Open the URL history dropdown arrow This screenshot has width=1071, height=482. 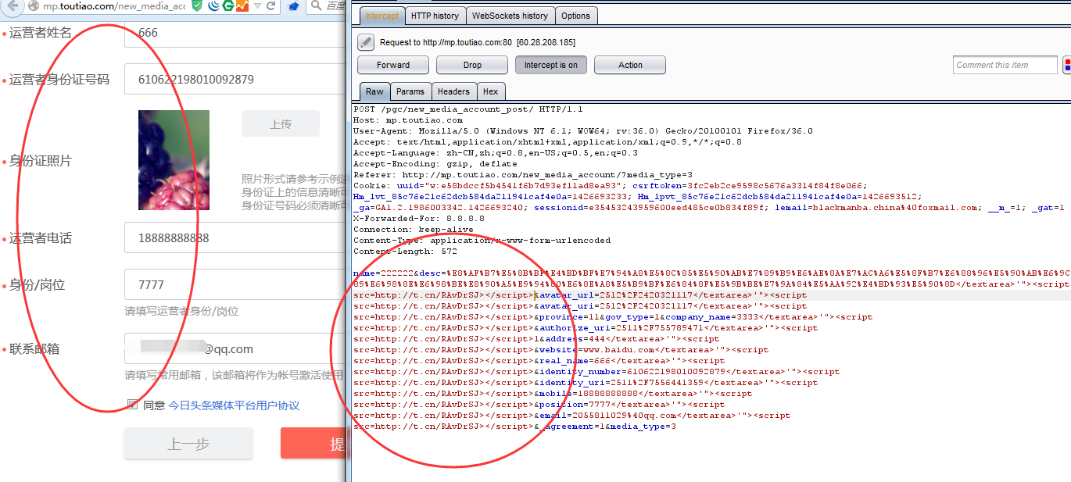pyautogui.click(x=257, y=6)
